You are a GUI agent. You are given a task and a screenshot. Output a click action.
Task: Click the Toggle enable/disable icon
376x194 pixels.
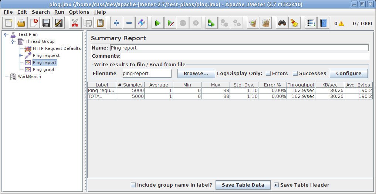[x=141, y=23]
